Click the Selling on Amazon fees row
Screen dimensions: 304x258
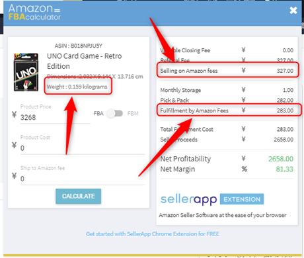click(228, 70)
